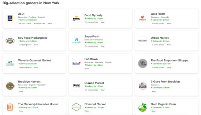Image resolution: width=201 pixels, height=115 pixels.
Task: Click Concord Market's Delivery by 12:50pm text
Action: (95, 107)
